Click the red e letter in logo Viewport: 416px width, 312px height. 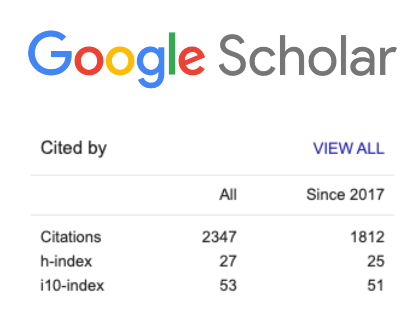[192, 61]
